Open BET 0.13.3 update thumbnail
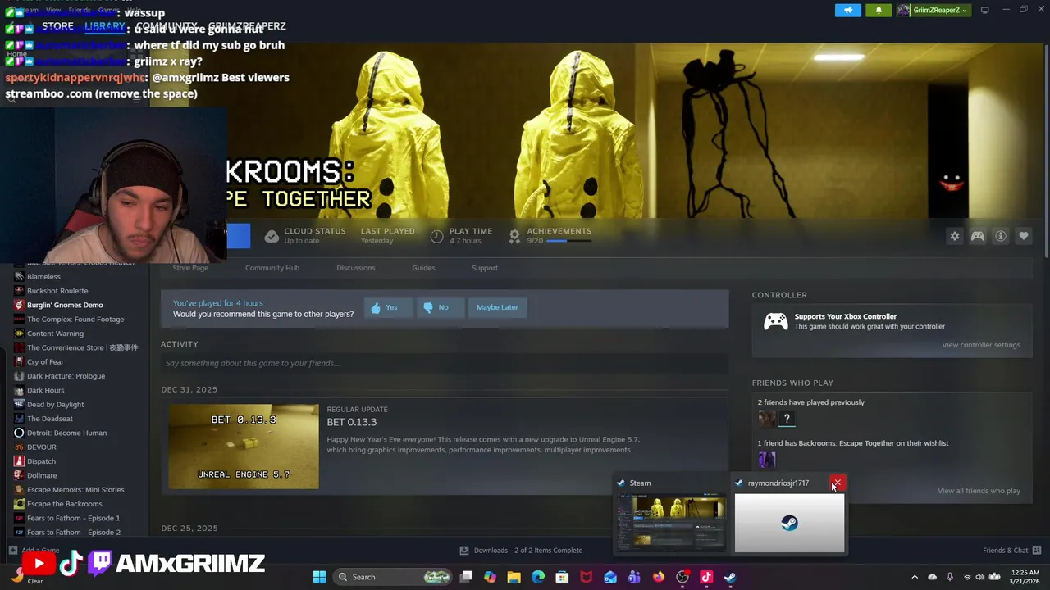 click(x=244, y=447)
